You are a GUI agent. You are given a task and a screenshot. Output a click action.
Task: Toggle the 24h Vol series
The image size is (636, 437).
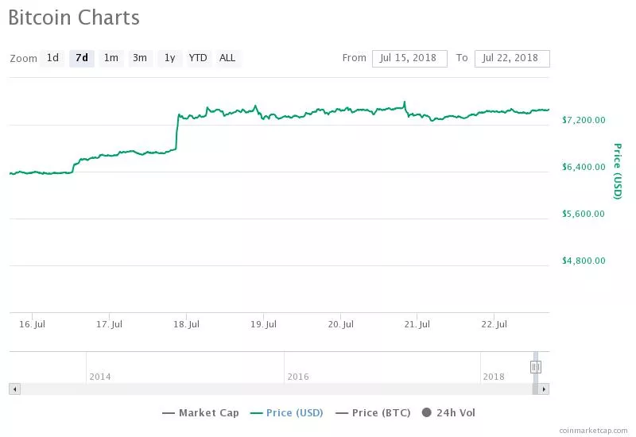(x=448, y=412)
